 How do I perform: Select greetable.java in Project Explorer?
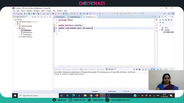pyautogui.click(x=26, y=32)
